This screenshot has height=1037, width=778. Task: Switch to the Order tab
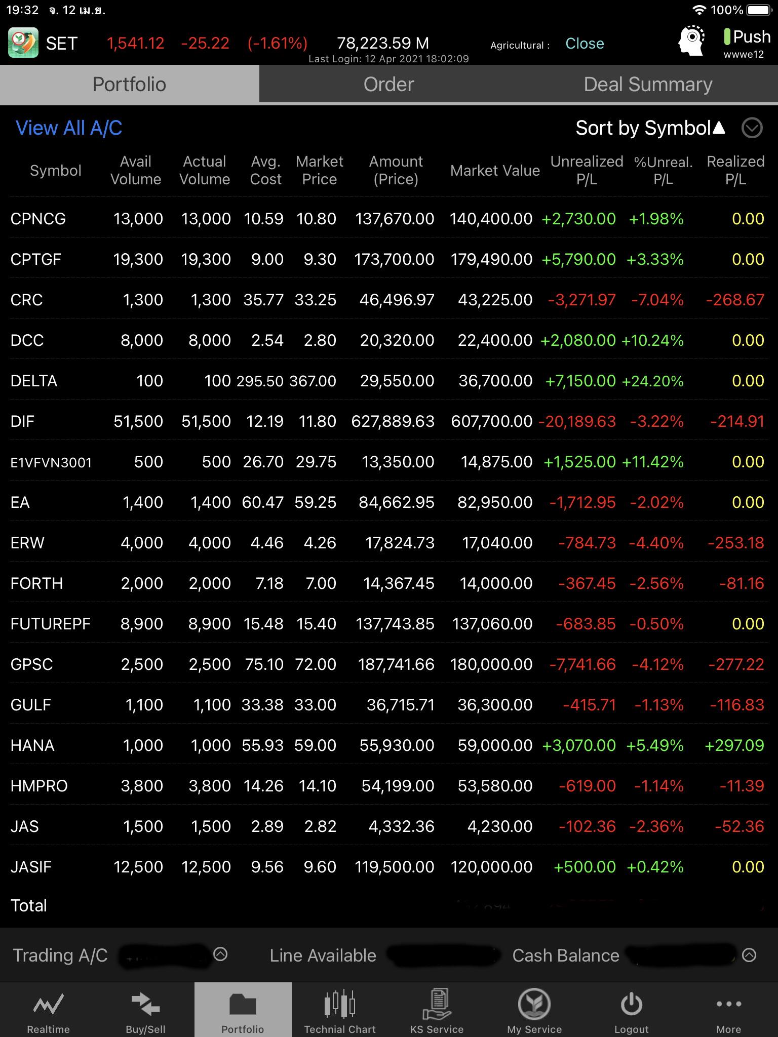pyautogui.click(x=389, y=85)
